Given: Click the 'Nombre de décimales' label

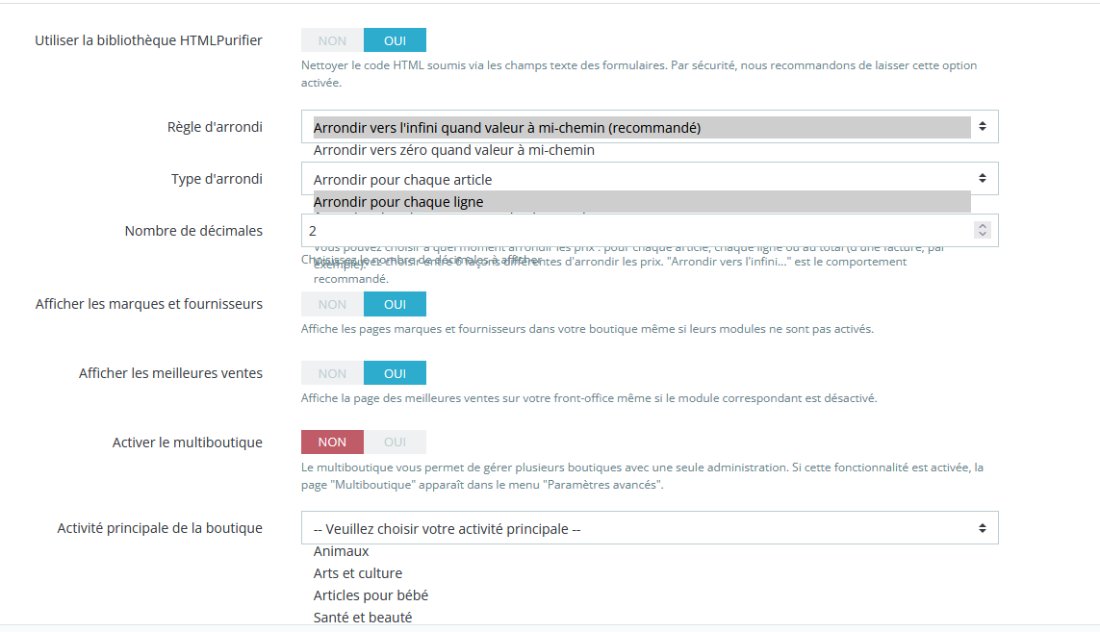Looking at the screenshot, I should coord(193,231).
